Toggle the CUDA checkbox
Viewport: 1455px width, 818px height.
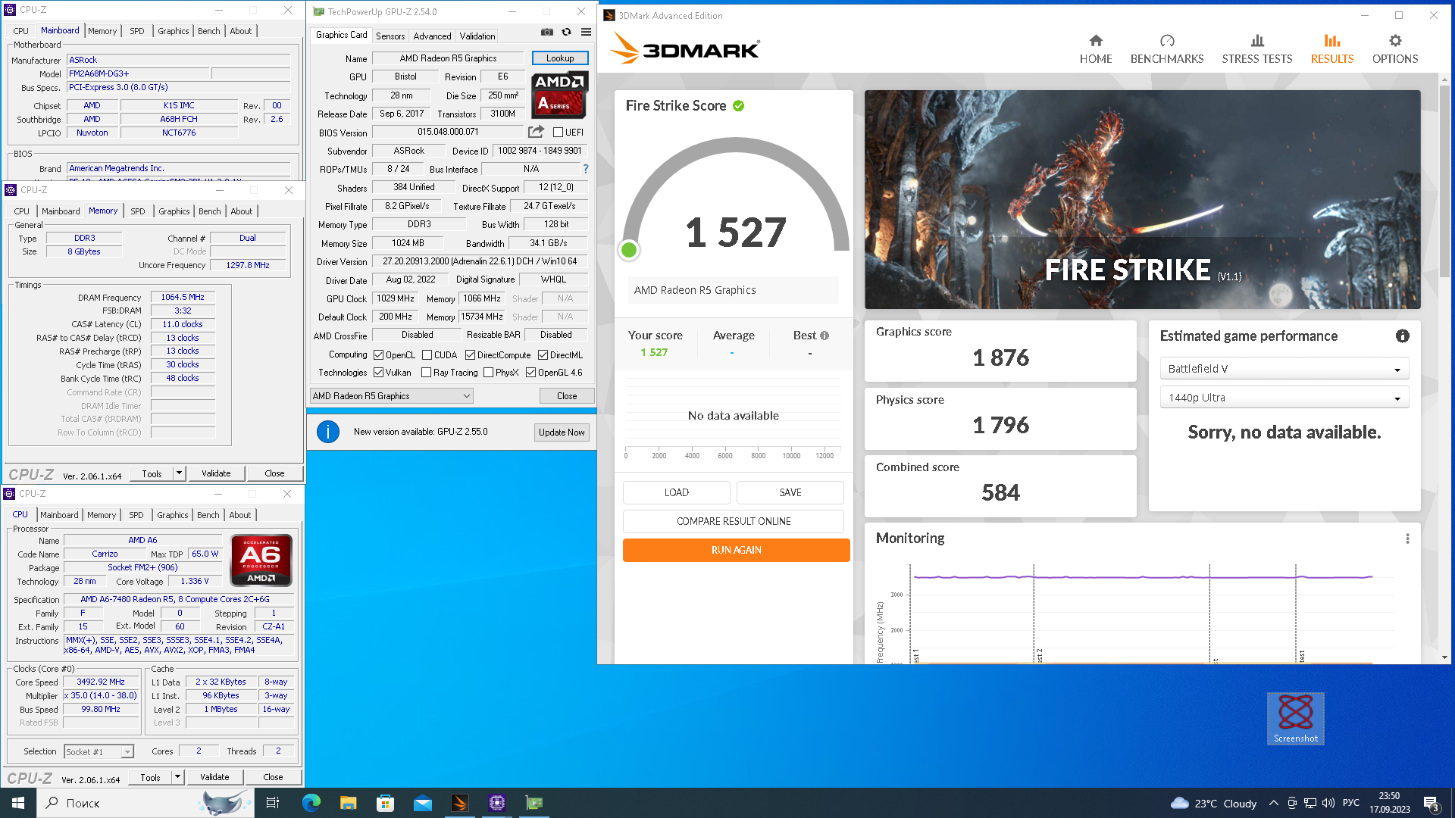coord(427,354)
